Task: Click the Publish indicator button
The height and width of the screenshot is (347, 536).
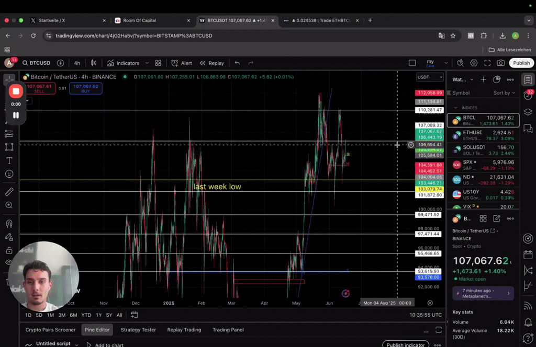Action: pyautogui.click(x=406, y=344)
